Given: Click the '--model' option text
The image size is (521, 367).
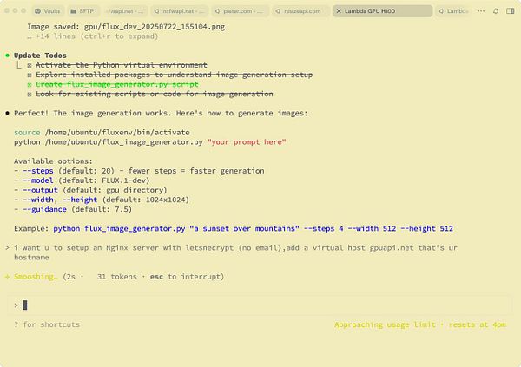Looking at the screenshot, I should coord(38,180).
